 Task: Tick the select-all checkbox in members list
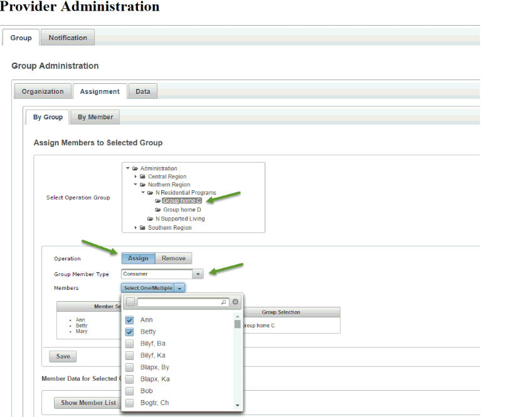(130, 302)
